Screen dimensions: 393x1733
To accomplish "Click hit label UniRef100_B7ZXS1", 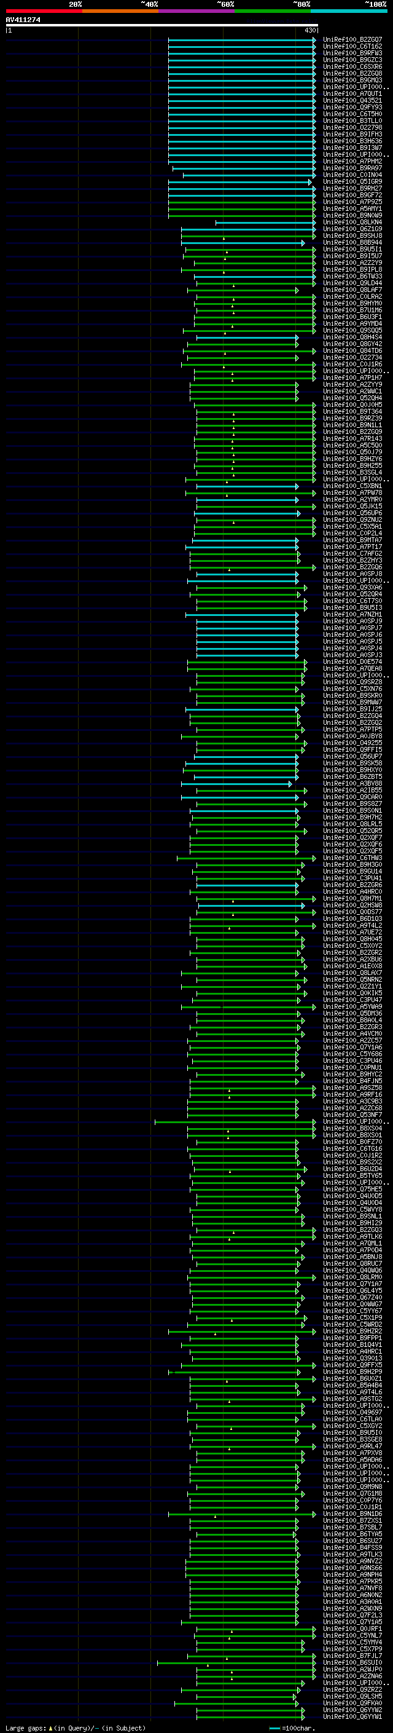I will coord(352,1520).
